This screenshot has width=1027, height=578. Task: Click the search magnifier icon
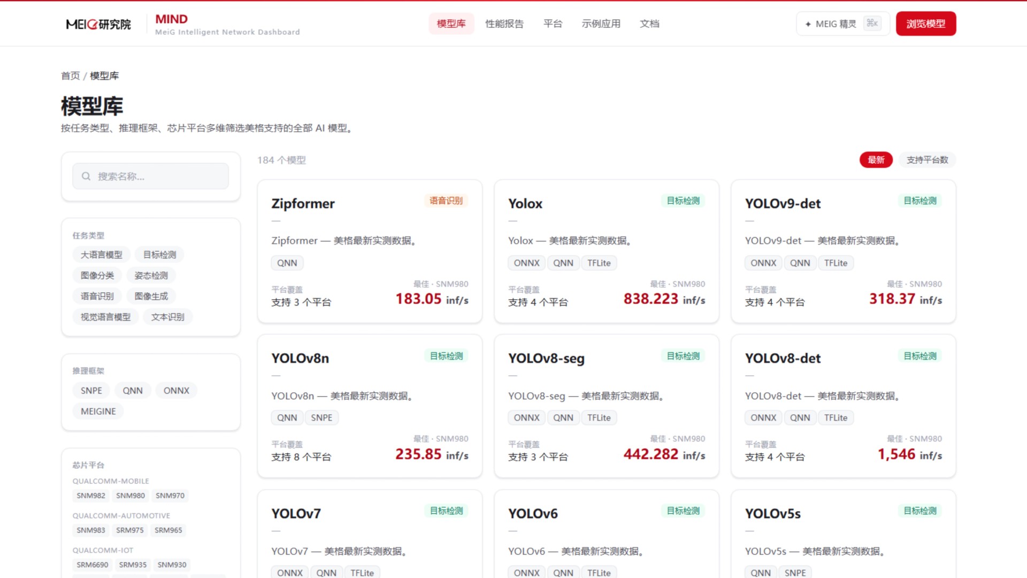click(x=86, y=176)
